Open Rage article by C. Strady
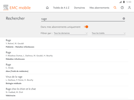Image resolution: width=134 pixels, height=100 pixels. [67, 68]
